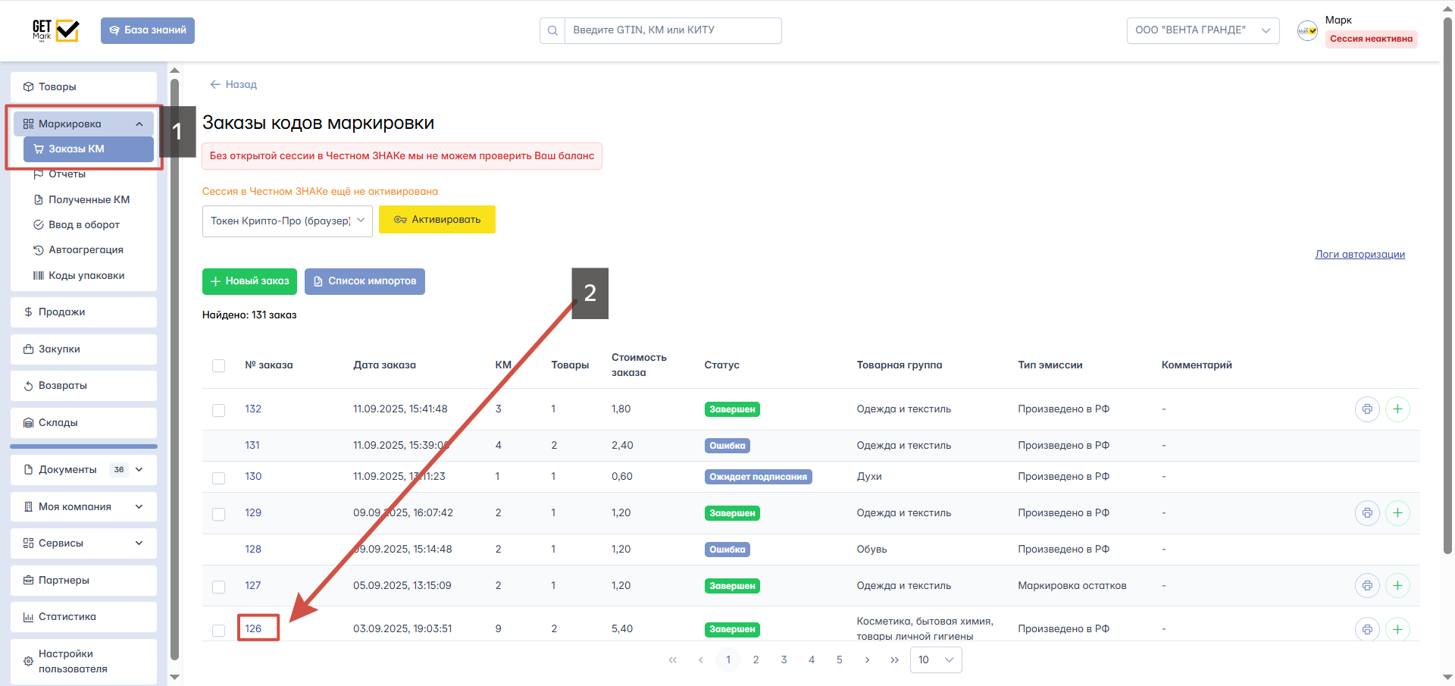Image resolution: width=1455 pixels, height=686 pixels.
Task: Open Склады section
Action: 83,422
